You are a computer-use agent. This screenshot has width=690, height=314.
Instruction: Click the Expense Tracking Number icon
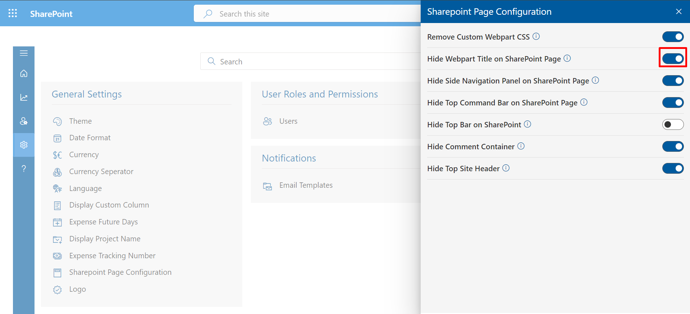(57, 256)
